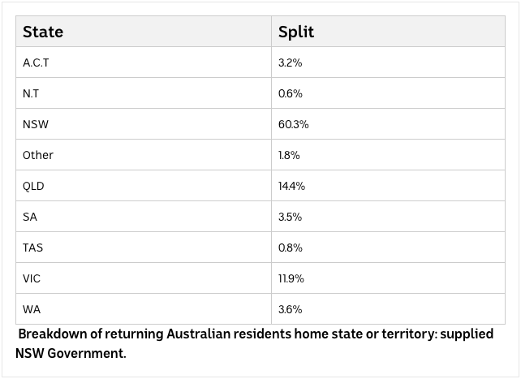Click the table caption about returning residents

pyautogui.click(x=255, y=343)
